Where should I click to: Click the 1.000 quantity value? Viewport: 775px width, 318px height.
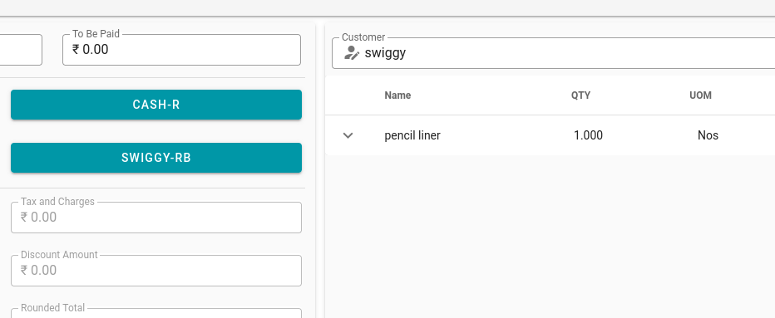pyautogui.click(x=588, y=135)
